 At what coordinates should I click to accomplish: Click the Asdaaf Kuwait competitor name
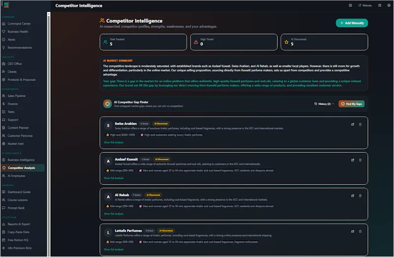[x=126, y=159]
